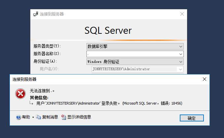Open the 帮助 dropdown arrow
This screenshot has width=224, height=138.
click(33, 117)
